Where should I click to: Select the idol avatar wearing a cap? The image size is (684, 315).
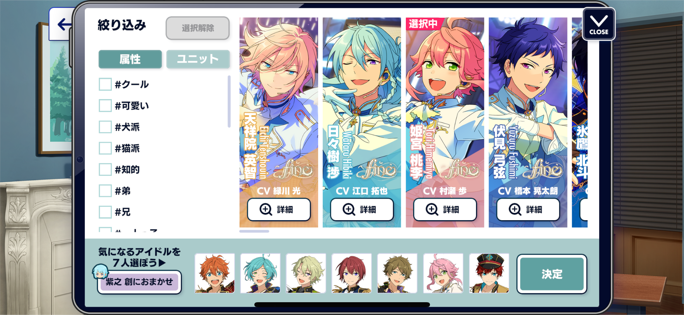489,273
